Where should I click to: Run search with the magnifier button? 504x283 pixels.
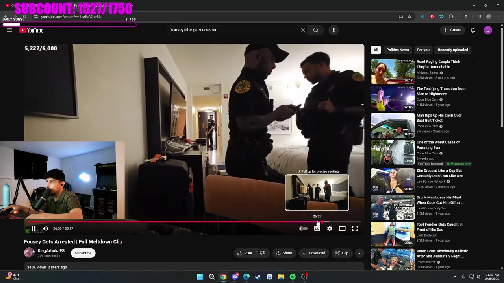click(316, 30)
